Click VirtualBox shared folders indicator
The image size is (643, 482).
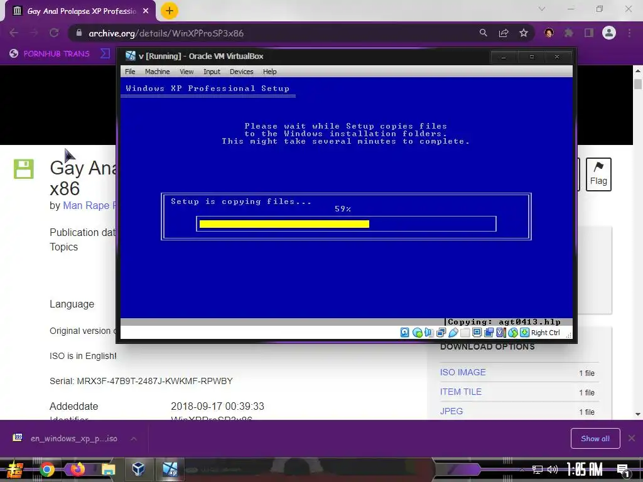click(465, 333)
